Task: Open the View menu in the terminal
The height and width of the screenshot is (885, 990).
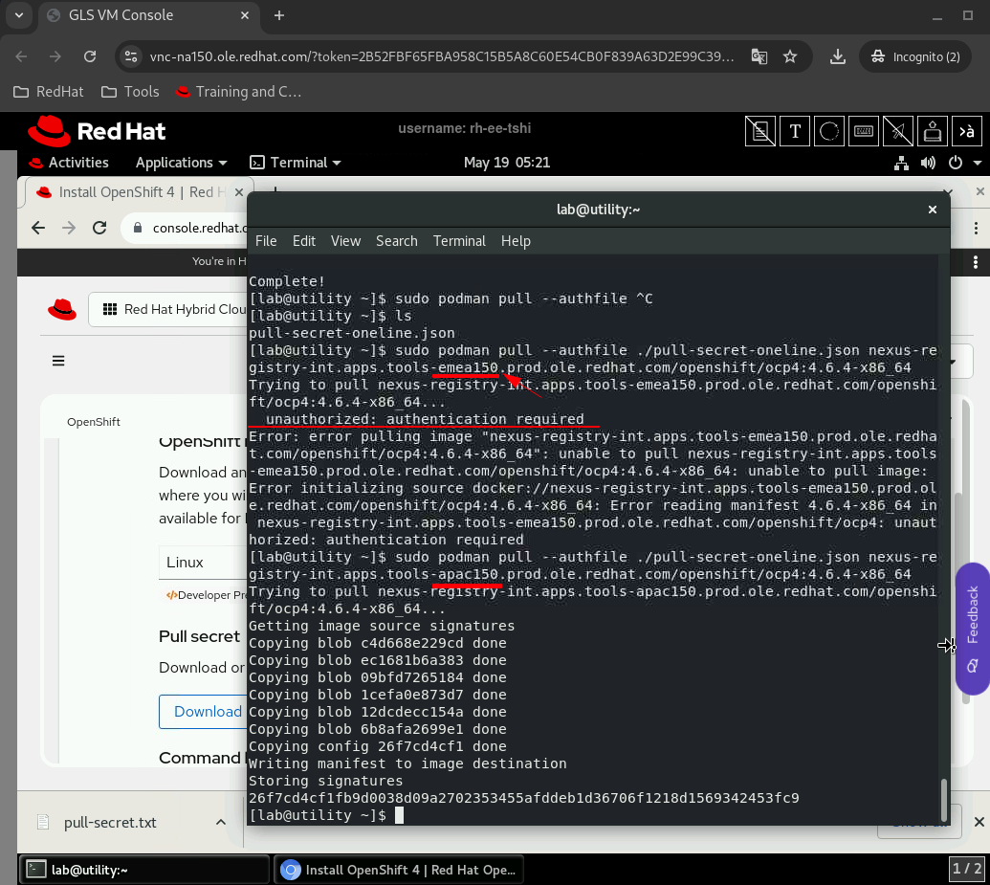Action: [x=345, y=241]
